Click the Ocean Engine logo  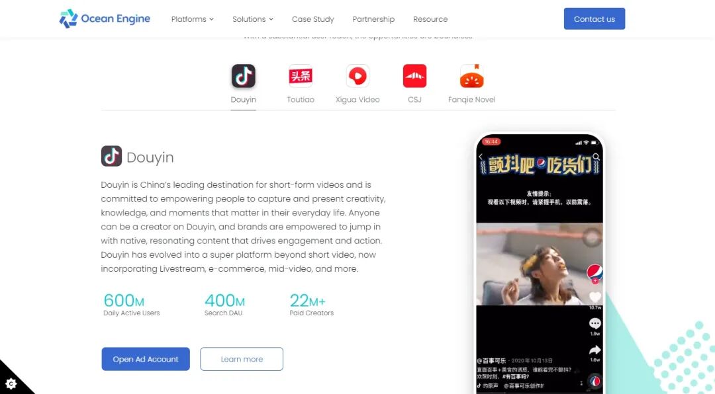click(x=105, y=19)
